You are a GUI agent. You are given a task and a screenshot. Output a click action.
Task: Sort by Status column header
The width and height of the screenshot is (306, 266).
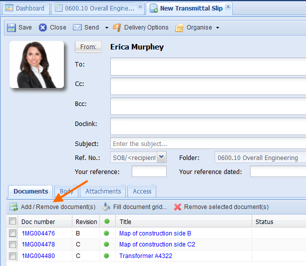click(x=279, y=221)
